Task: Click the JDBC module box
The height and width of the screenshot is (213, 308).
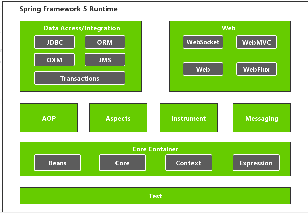Action: (55, 42)
